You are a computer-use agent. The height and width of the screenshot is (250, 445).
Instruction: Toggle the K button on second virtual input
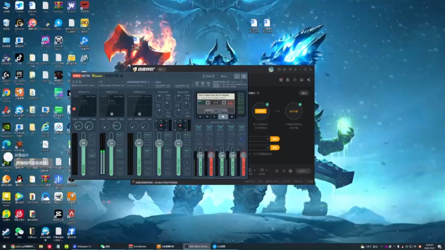(x=187, y=162)
